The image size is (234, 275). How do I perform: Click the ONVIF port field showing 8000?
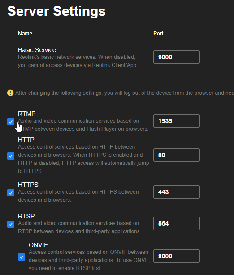(x=177, y=256)
